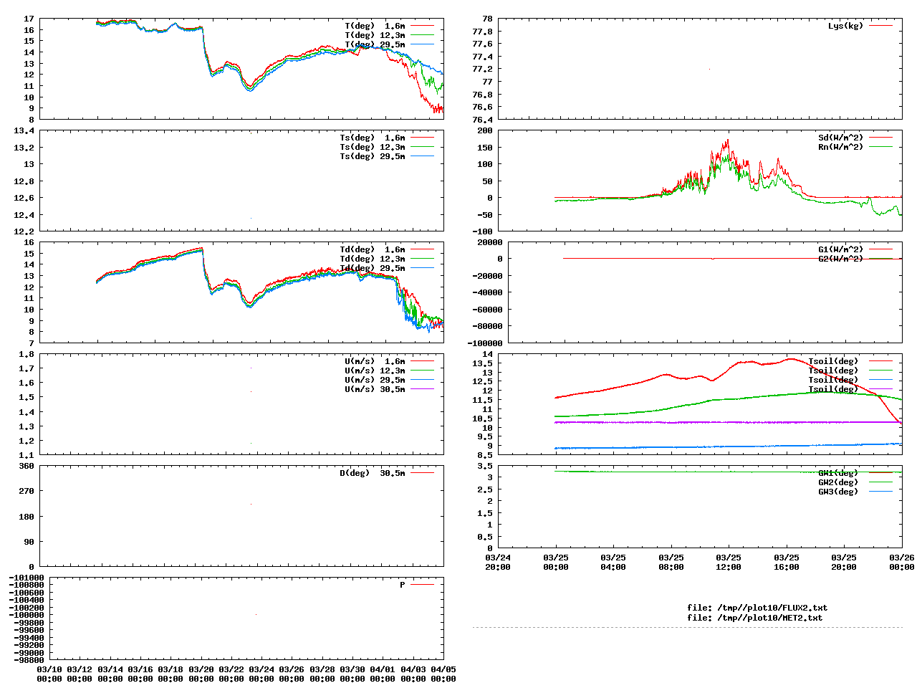The image size is (917, 688).
Task: Click the '-101000' pressure axis label
Action: click(27, 578)
